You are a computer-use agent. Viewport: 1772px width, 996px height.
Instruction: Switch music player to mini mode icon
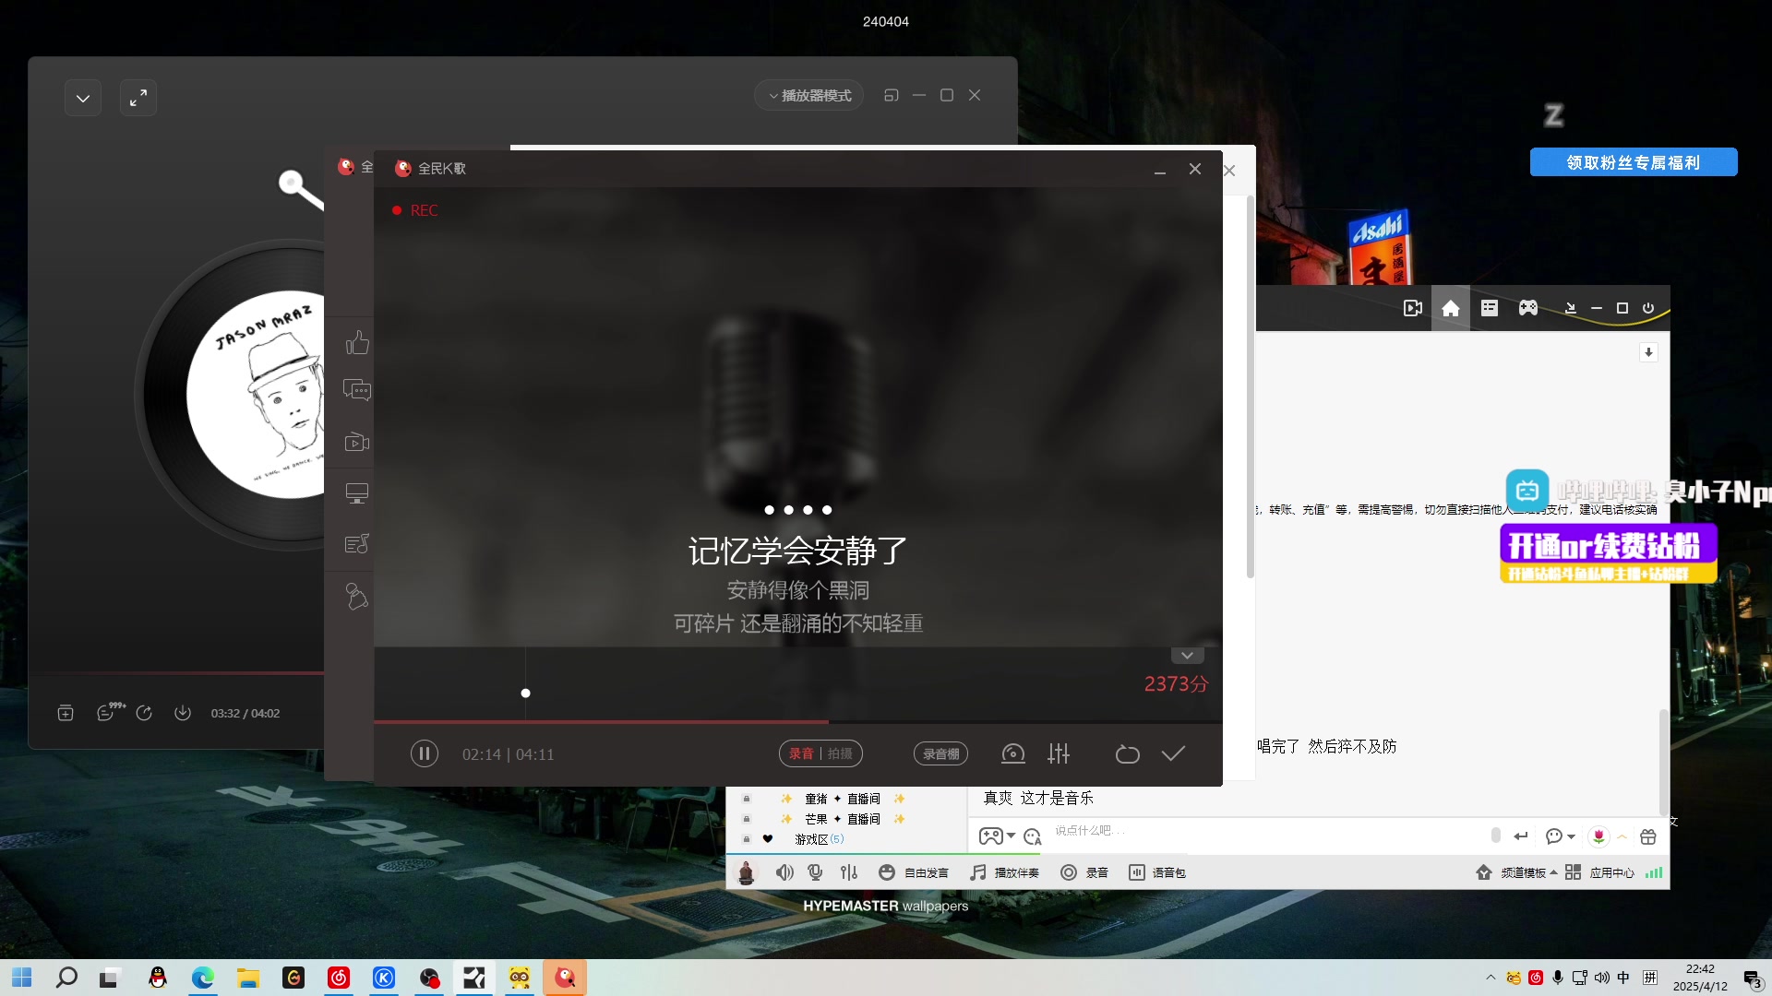click(x=891, y=95)
